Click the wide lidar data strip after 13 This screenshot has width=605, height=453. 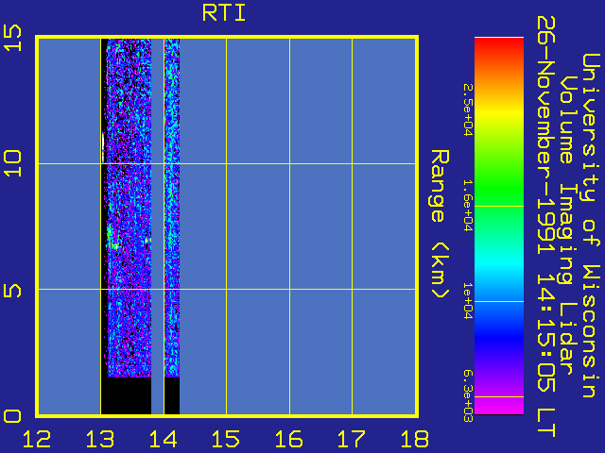(129, 208)
